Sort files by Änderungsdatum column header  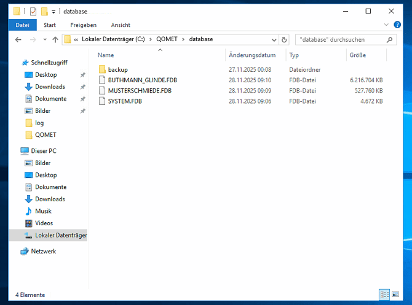(252, 55)
